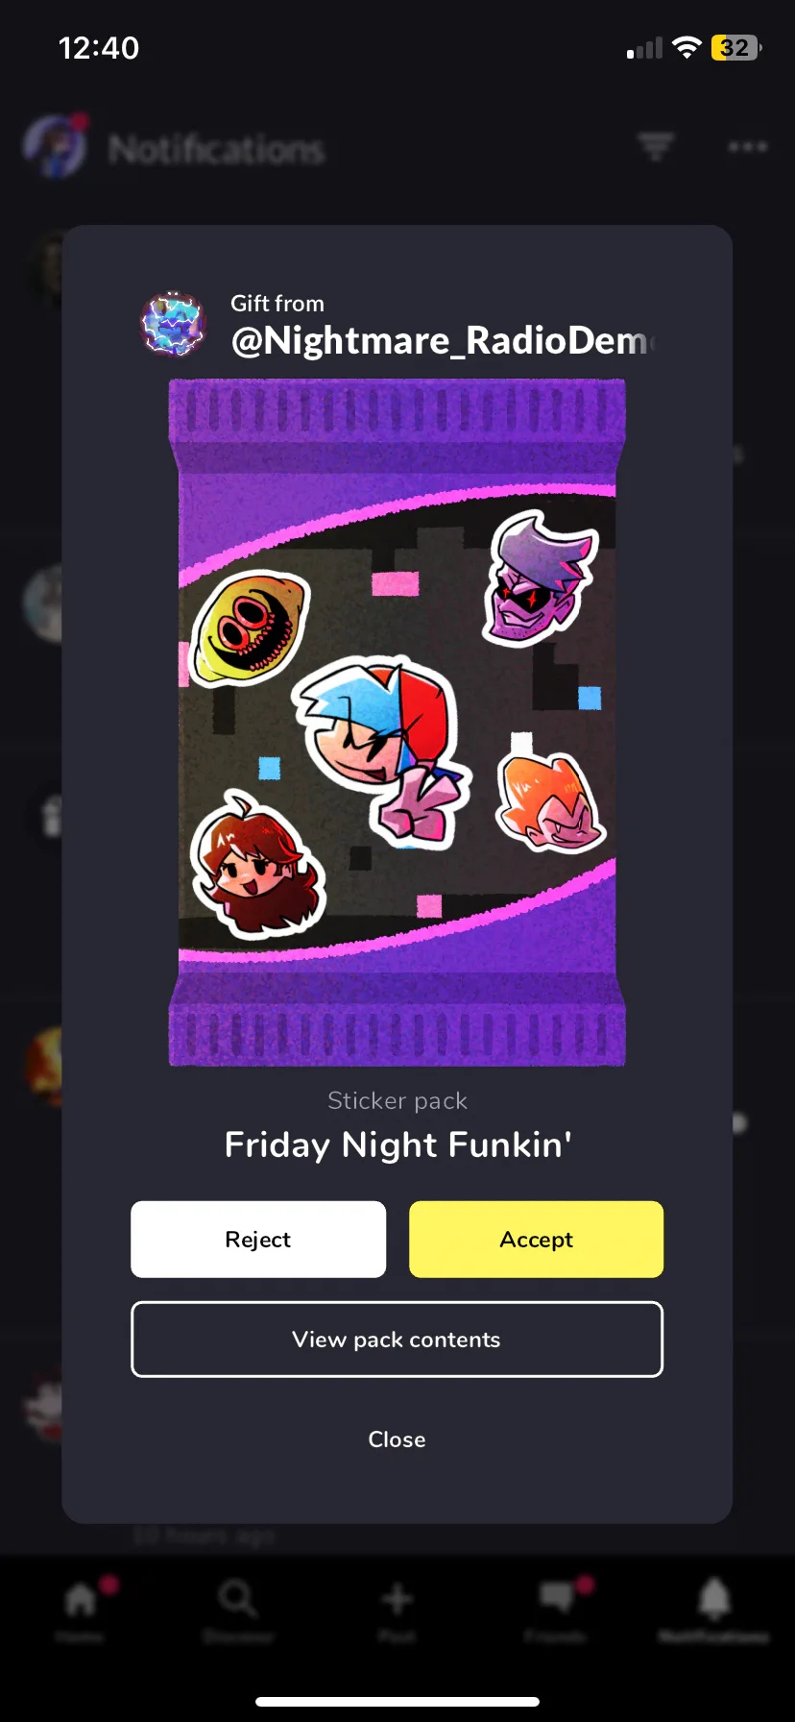Viewport: 795px width, 1722px height.
Task: Close the gift dialog
Action: 397,1439
